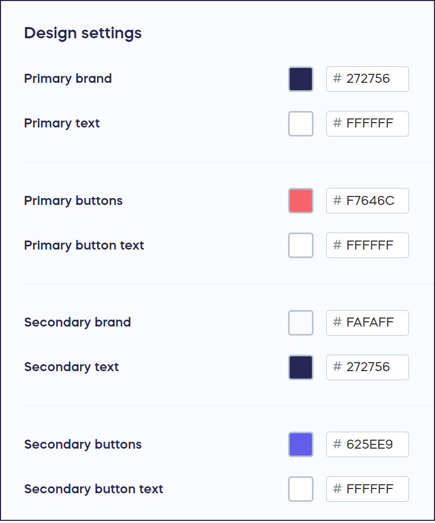Image resolution: width=435 pixels, height=523 pixels.
Task: Select the coral Primary buttons color swatch
Action: pyautogui.click(x=300, y=200)
